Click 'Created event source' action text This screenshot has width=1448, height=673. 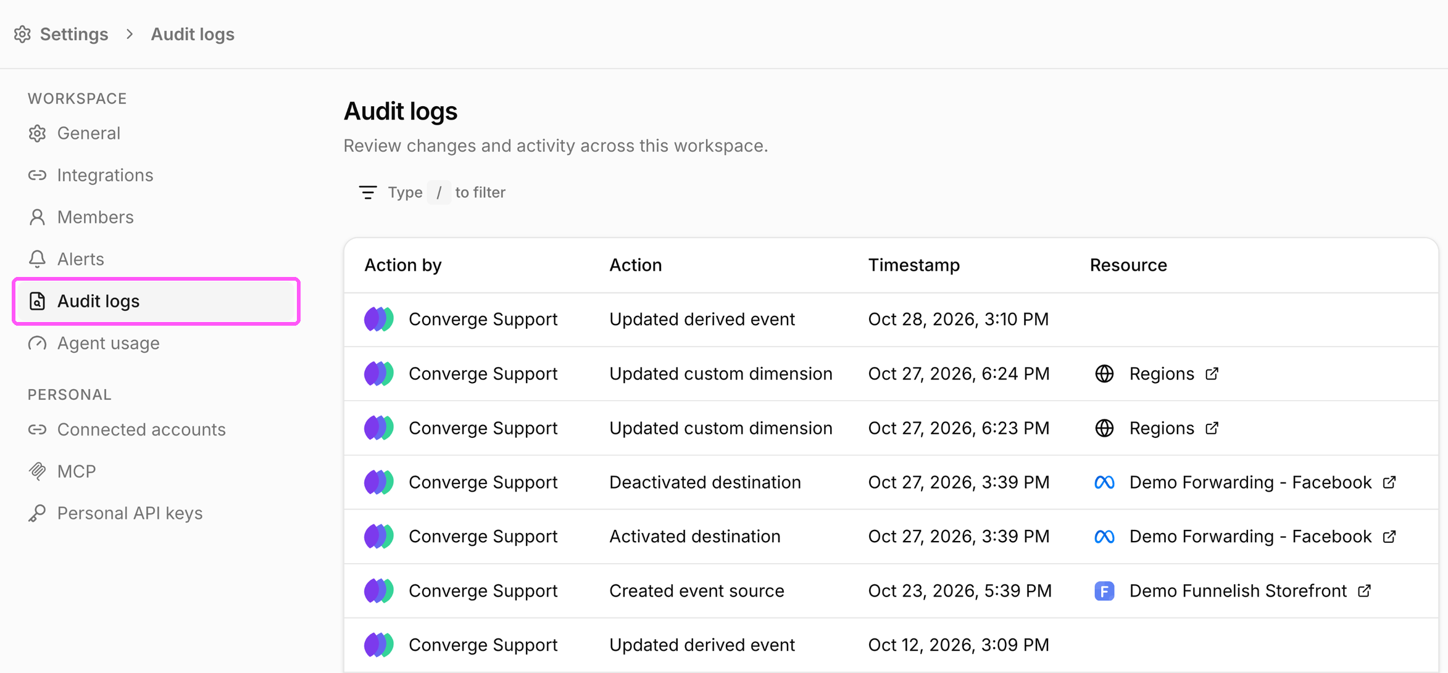(697, 591)
